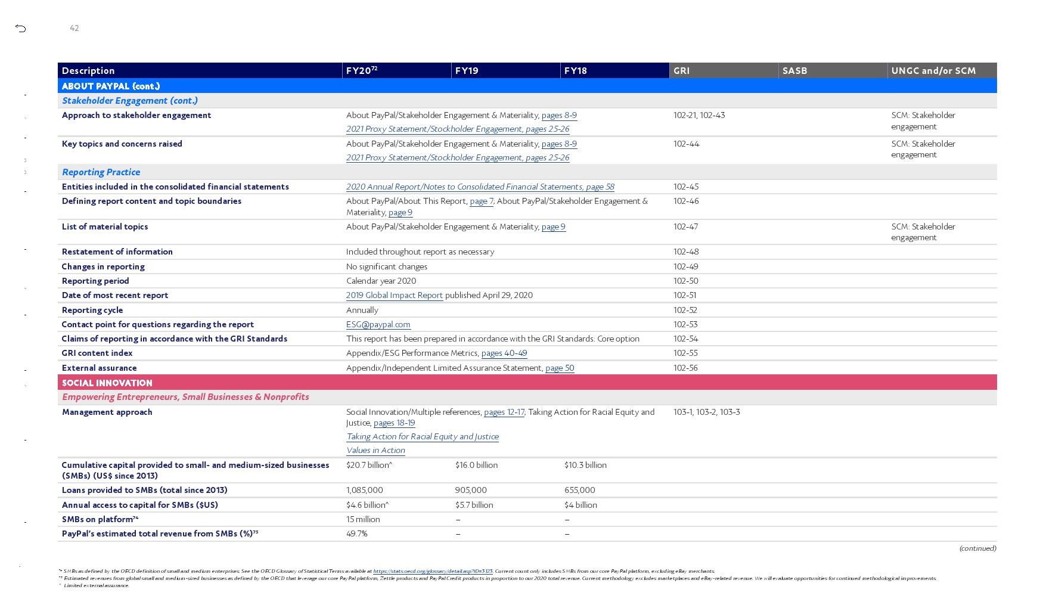Click the FY20 column header
The height and width of the screenshot is (608, 1037).
(397, 70)
